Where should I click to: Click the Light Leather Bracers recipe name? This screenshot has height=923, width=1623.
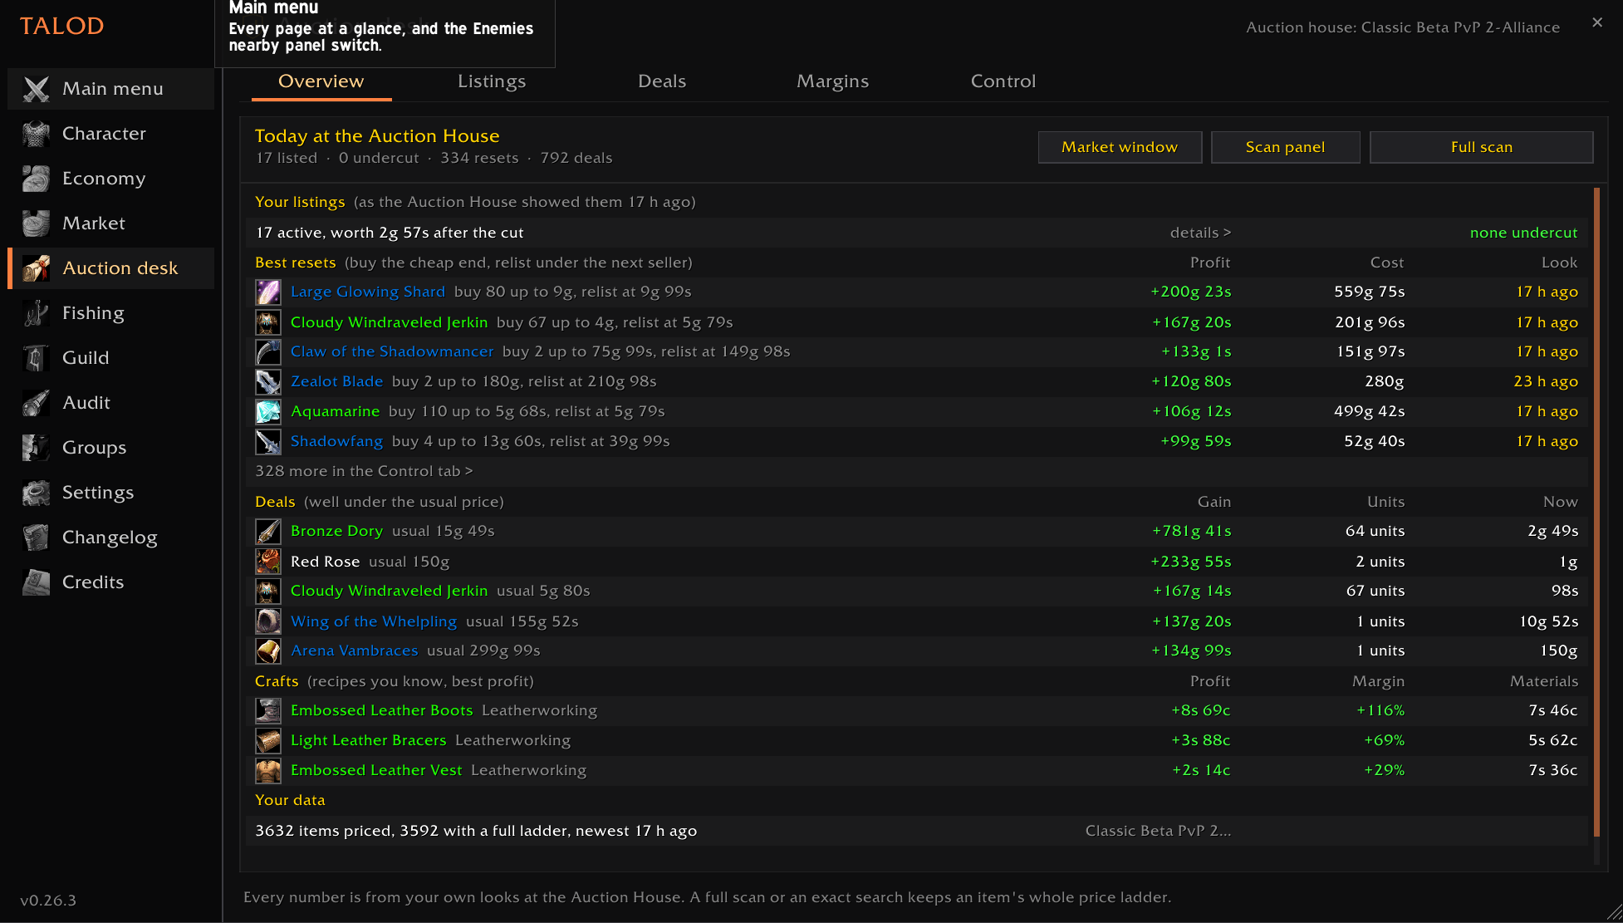tap(368, 740)
